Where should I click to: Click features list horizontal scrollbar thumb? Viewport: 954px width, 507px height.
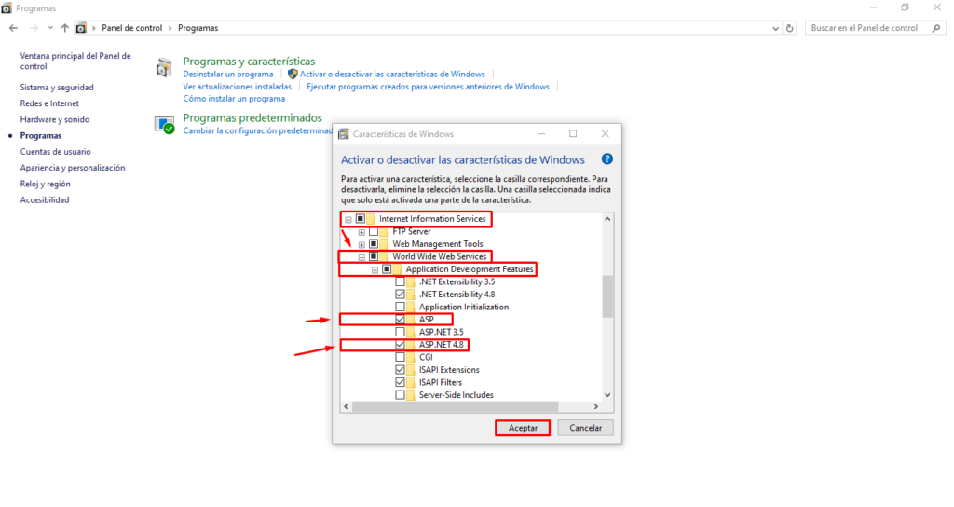(x=455, y=406)
